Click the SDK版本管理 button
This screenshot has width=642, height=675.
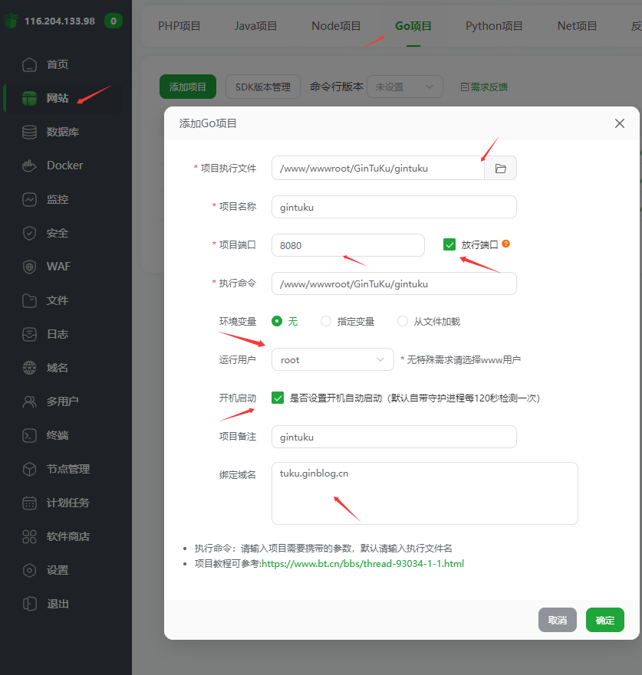coord(263,87)
